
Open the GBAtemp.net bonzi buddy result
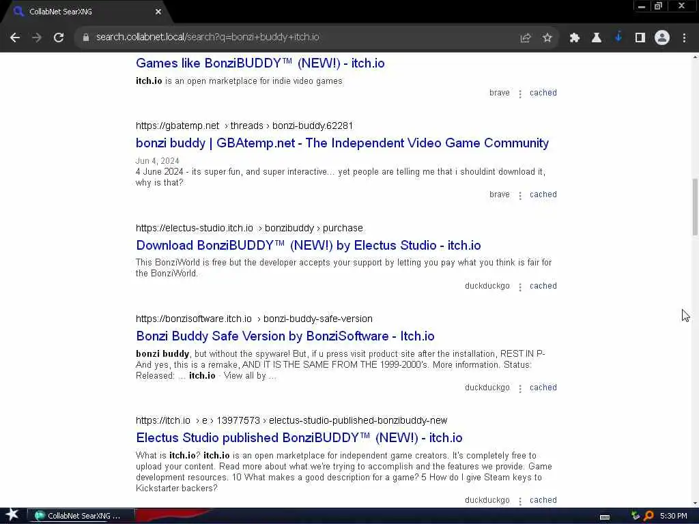tap(342, 143)
